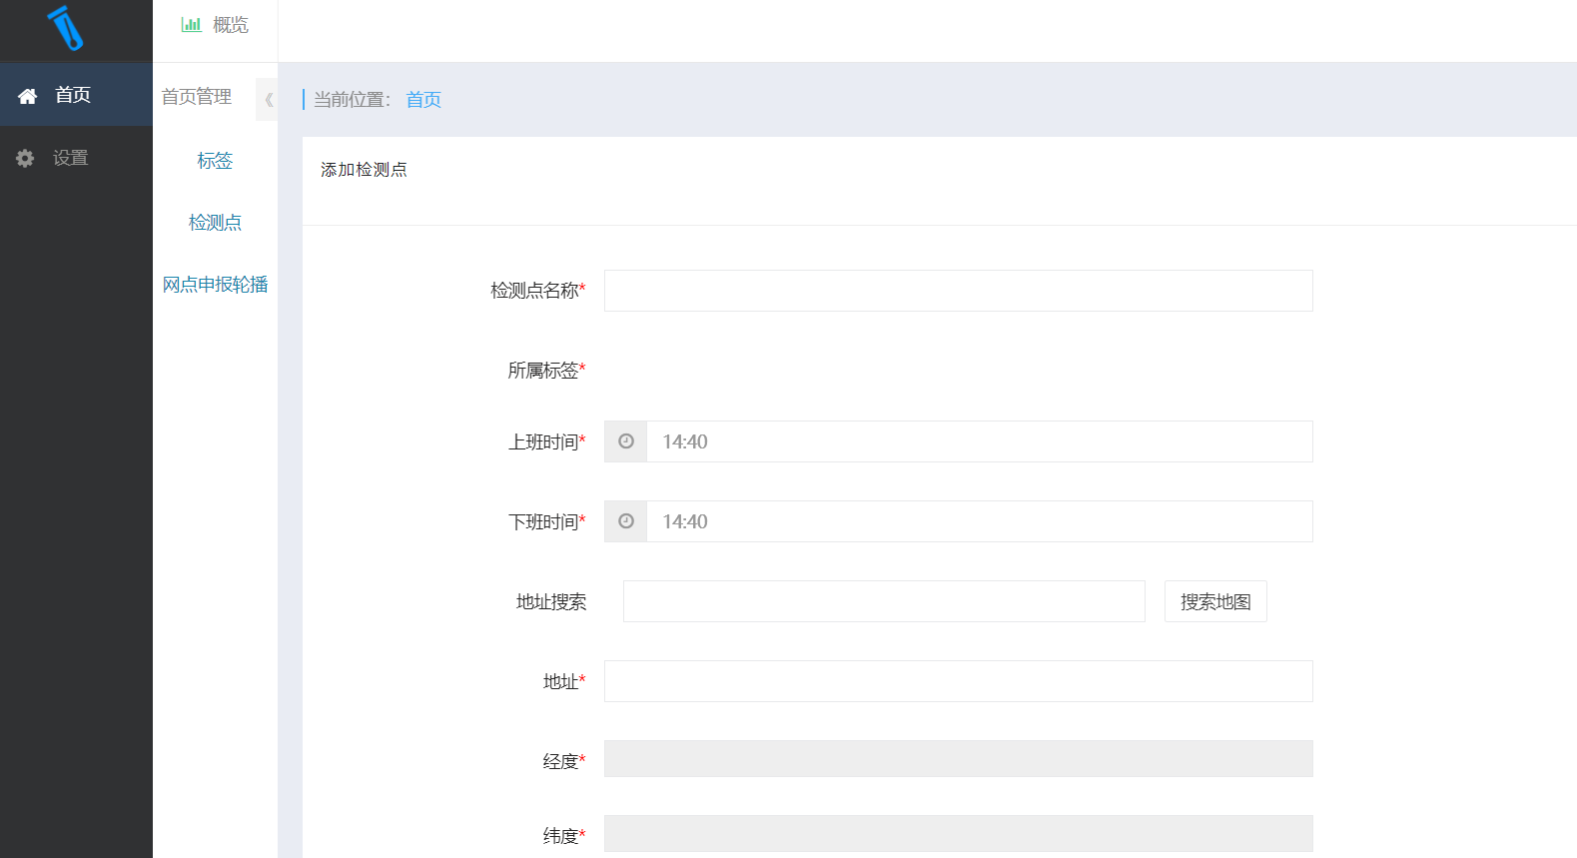This screenshot has height=858, width=1577.
Task: Go to 标签 management page
Action: pyautogui.click(x=215, y=161)
